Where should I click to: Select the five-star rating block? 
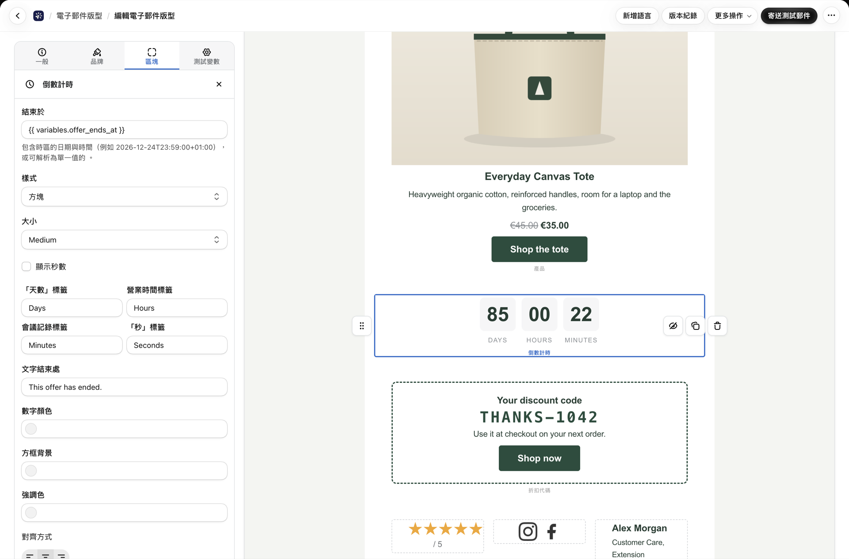pos(437,536)
